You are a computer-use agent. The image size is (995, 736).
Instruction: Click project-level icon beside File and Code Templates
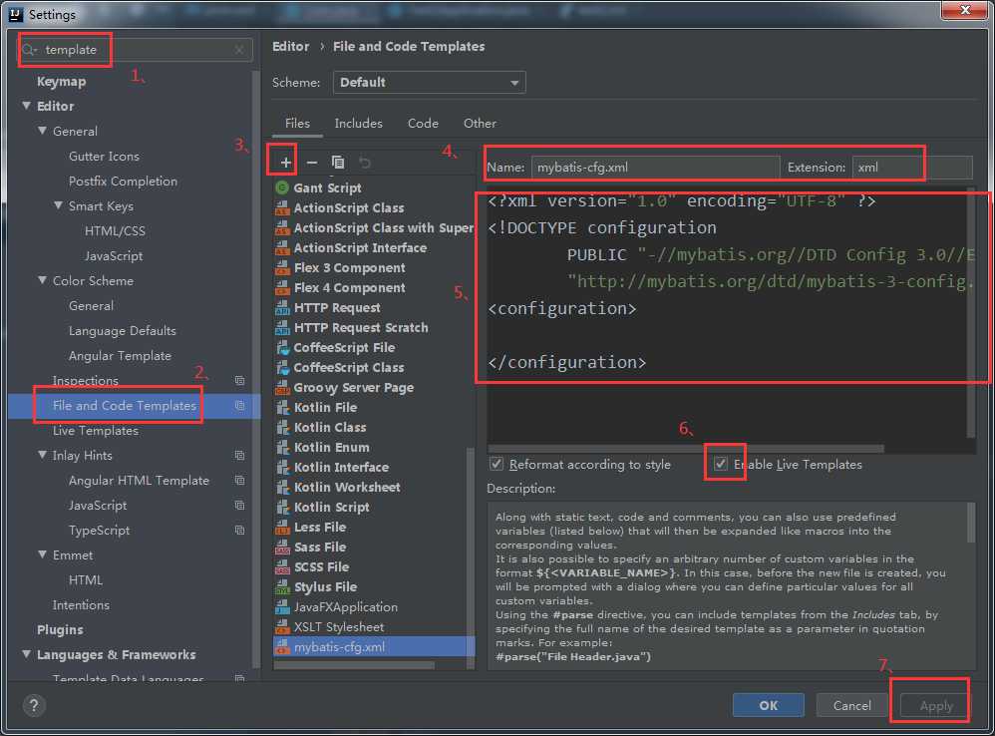pos(240,406)
